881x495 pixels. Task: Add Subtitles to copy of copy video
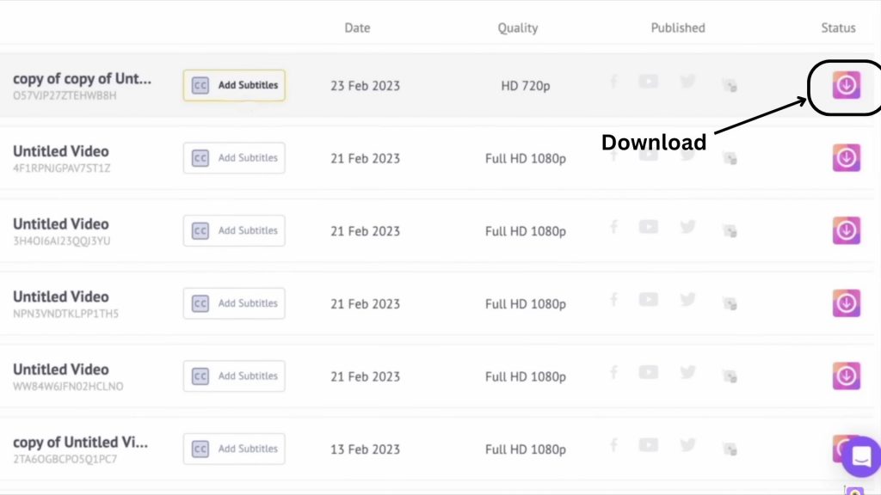[234, 85]
